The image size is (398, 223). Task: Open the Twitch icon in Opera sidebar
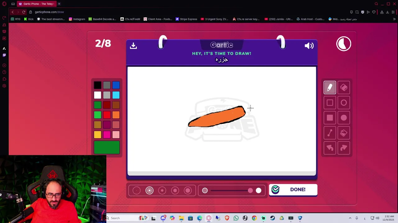coord(4,55)
